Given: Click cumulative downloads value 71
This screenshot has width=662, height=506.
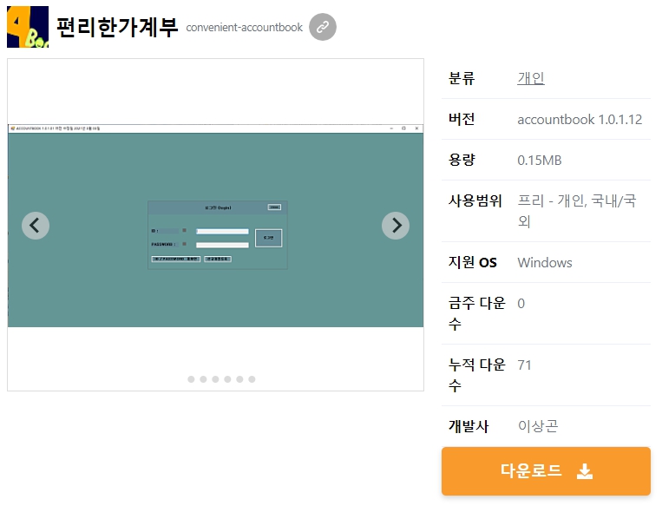Looking at the screenshot, I should pyautogui.click(x=524, y=365).
